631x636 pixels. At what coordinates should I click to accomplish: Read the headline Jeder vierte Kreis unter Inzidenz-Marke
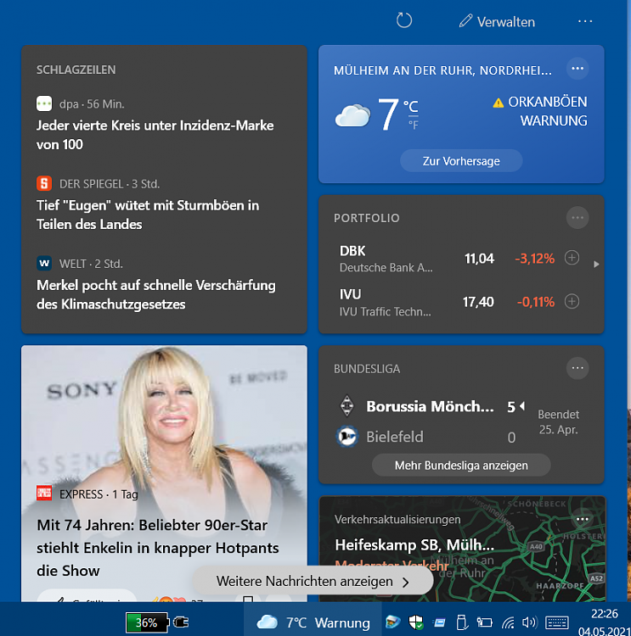[155, 135]
